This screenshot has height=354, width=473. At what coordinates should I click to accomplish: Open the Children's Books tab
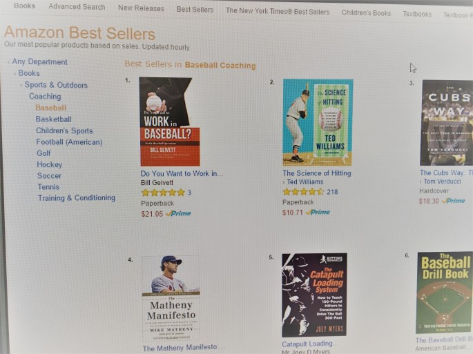(x=366, y=12)
